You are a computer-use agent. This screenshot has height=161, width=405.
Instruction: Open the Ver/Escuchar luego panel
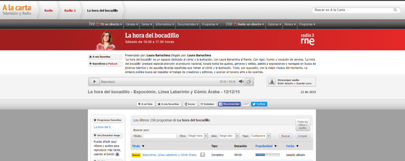108,135
